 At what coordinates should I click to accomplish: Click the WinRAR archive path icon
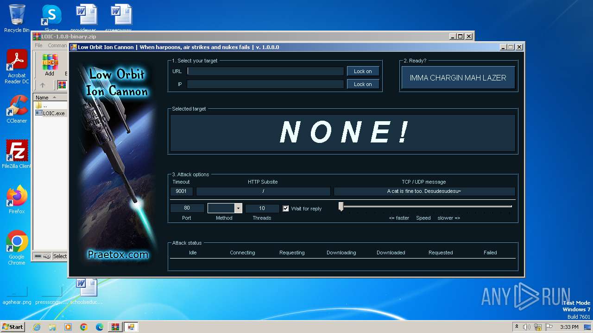pyautogui.click(x=62, y=85)
